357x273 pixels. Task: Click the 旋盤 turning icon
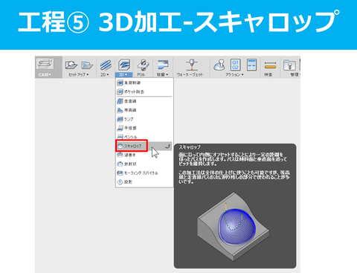tap(163, 65)
